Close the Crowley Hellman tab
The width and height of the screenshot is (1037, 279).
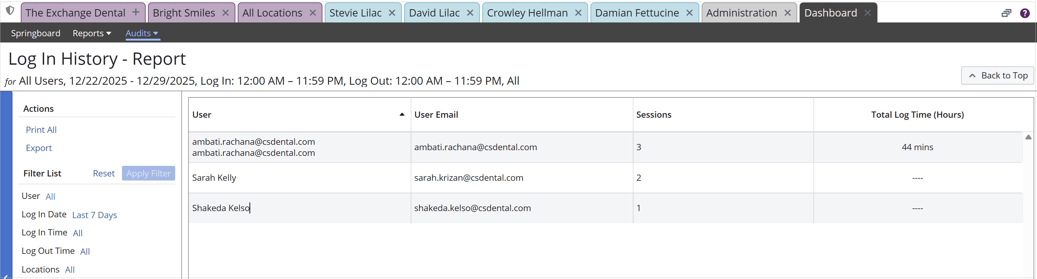point(578,13)
